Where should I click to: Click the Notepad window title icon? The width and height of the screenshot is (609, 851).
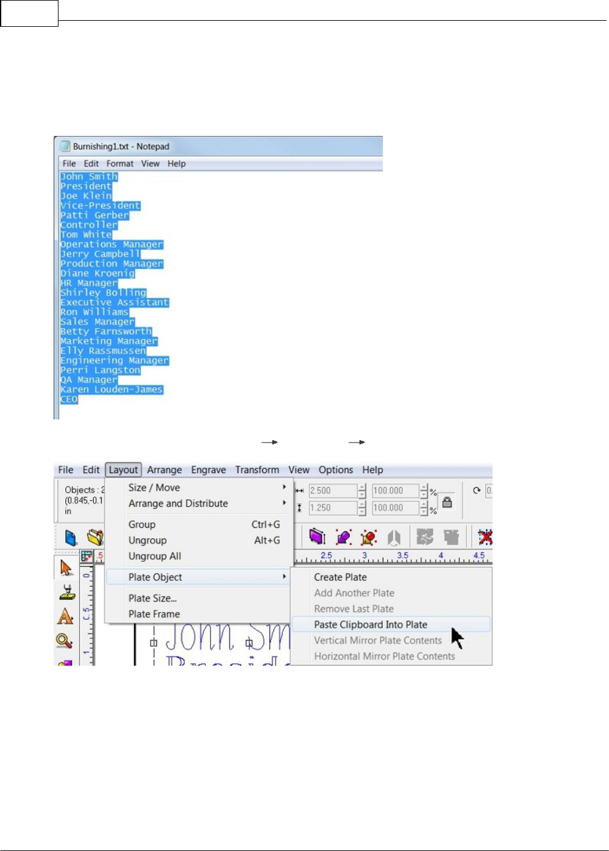pos(65,146)
